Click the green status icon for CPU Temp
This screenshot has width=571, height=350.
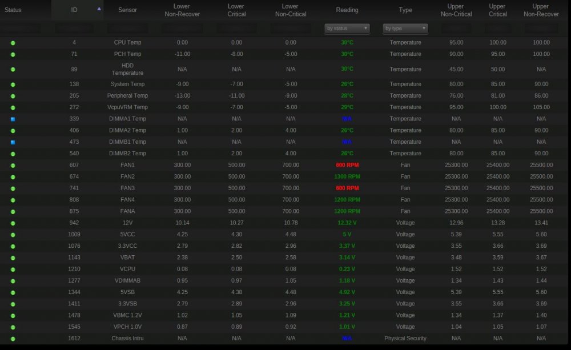coord(13,43)
